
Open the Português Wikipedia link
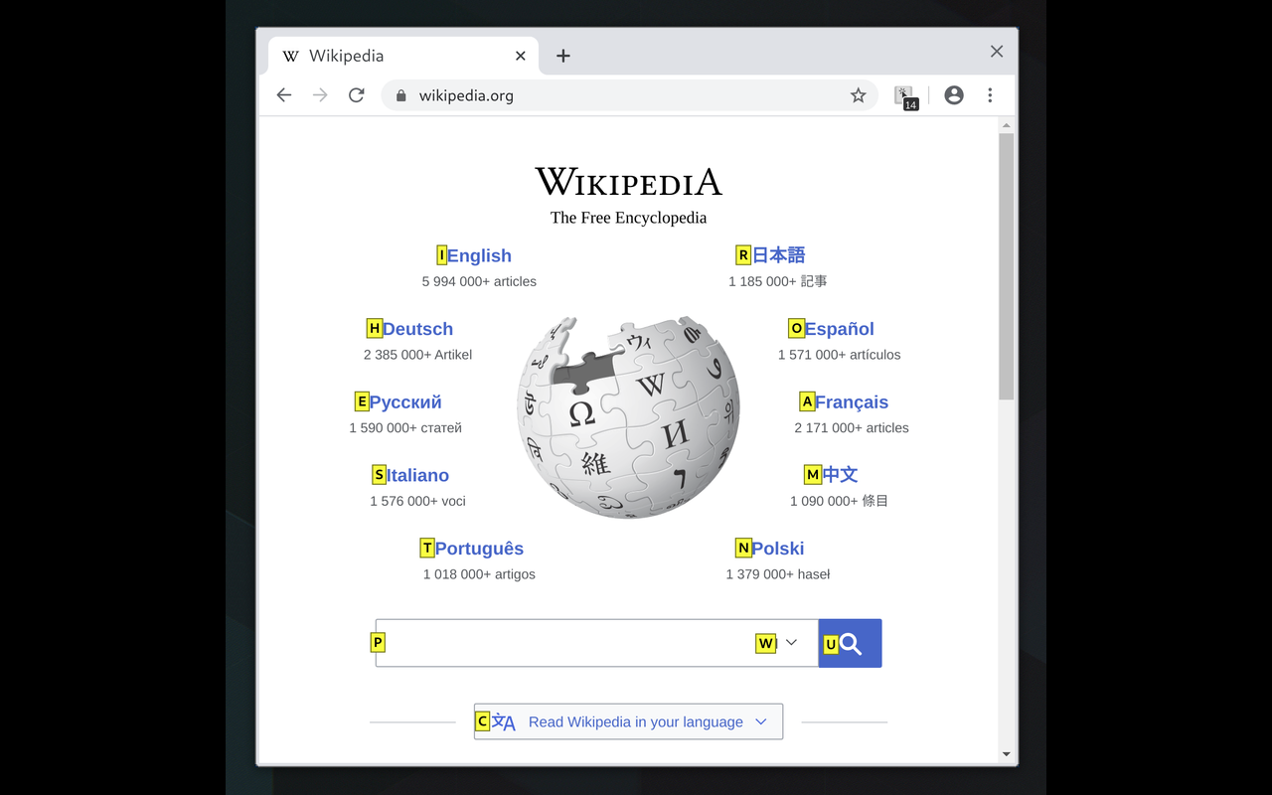(x=479, y=549)
